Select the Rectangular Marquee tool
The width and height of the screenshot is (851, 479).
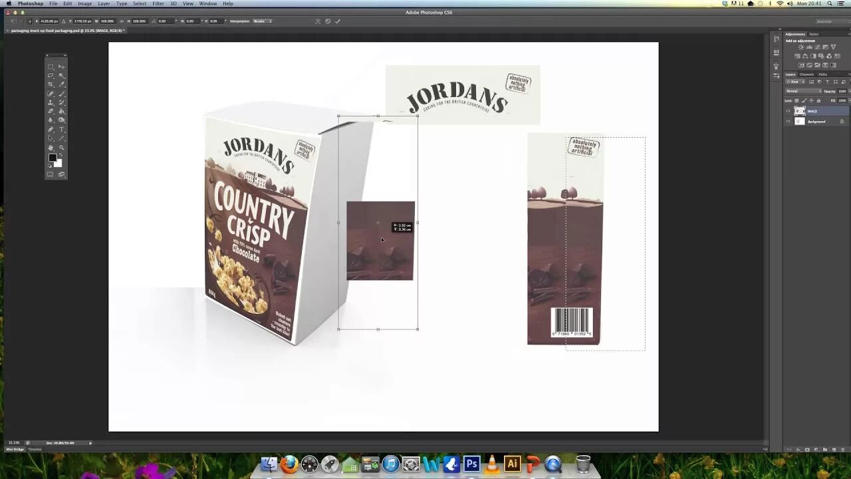(x=51, y=67)
